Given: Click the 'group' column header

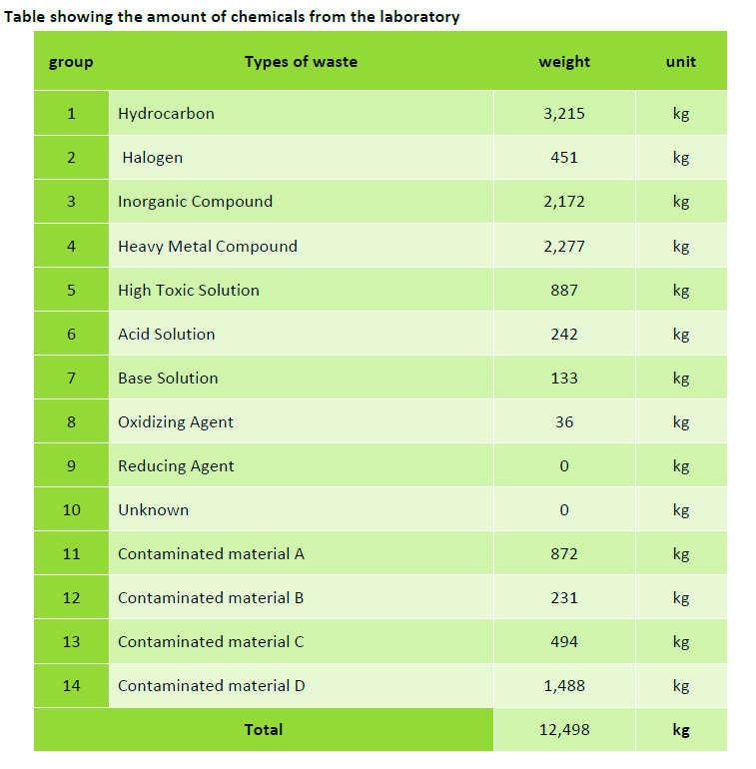Looking at the screenshot, I should click(x=71, y=62).
